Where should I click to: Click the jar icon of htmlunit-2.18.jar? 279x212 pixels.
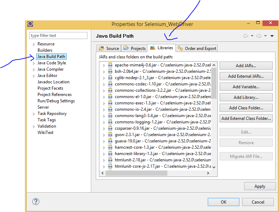pos(110,160)
